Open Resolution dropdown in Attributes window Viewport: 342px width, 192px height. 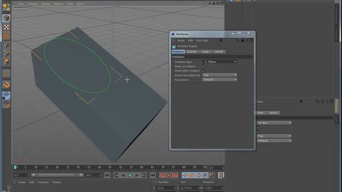click(220, 79)
